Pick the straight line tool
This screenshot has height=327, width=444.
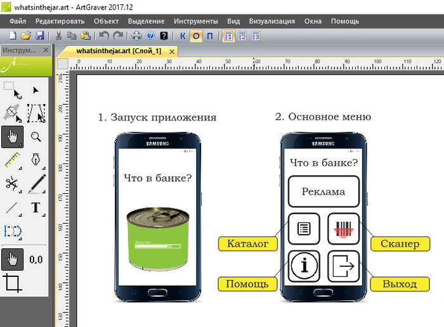(13, 208)
